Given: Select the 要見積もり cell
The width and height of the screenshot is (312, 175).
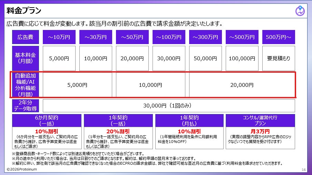Looking at the screenshot, I should click(279, 58).
